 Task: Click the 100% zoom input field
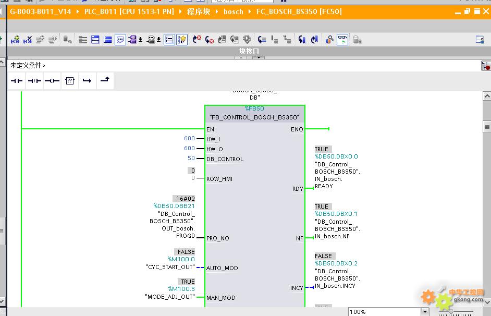pos(385,312)
